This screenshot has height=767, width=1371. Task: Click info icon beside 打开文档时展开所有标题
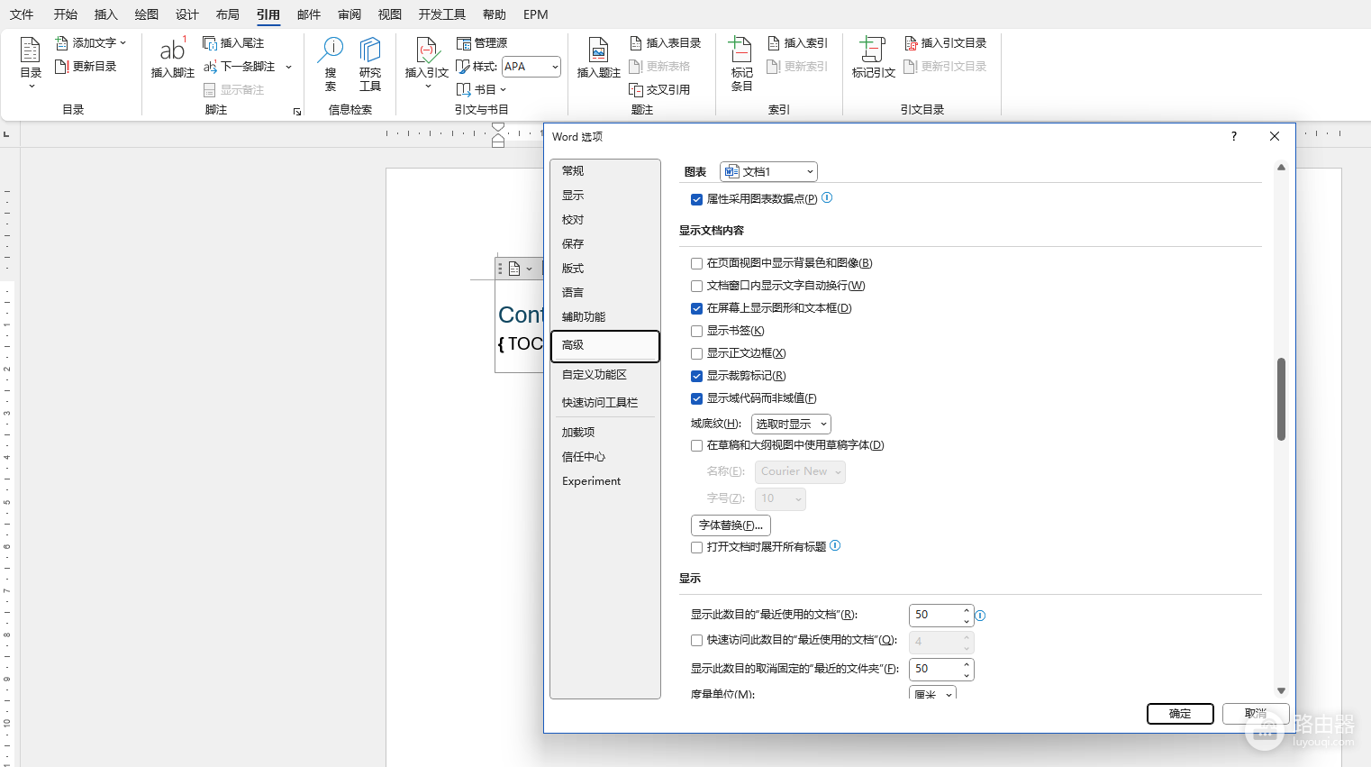(835, 545)
